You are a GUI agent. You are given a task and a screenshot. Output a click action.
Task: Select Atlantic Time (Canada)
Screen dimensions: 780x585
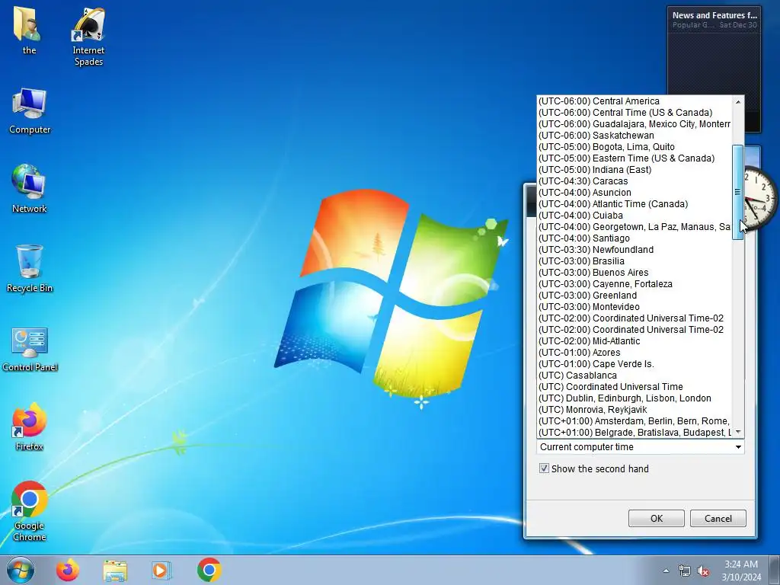(x=635, y=204)
